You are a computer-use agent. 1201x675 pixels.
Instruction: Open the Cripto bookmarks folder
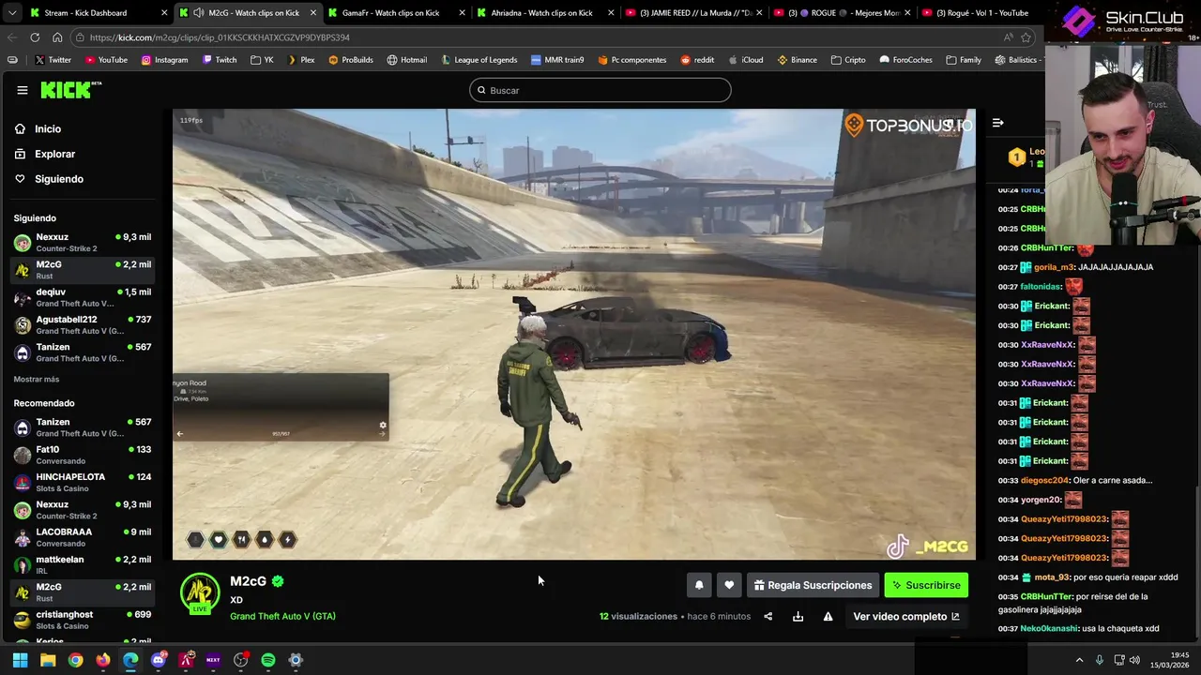tap(847, 60)
